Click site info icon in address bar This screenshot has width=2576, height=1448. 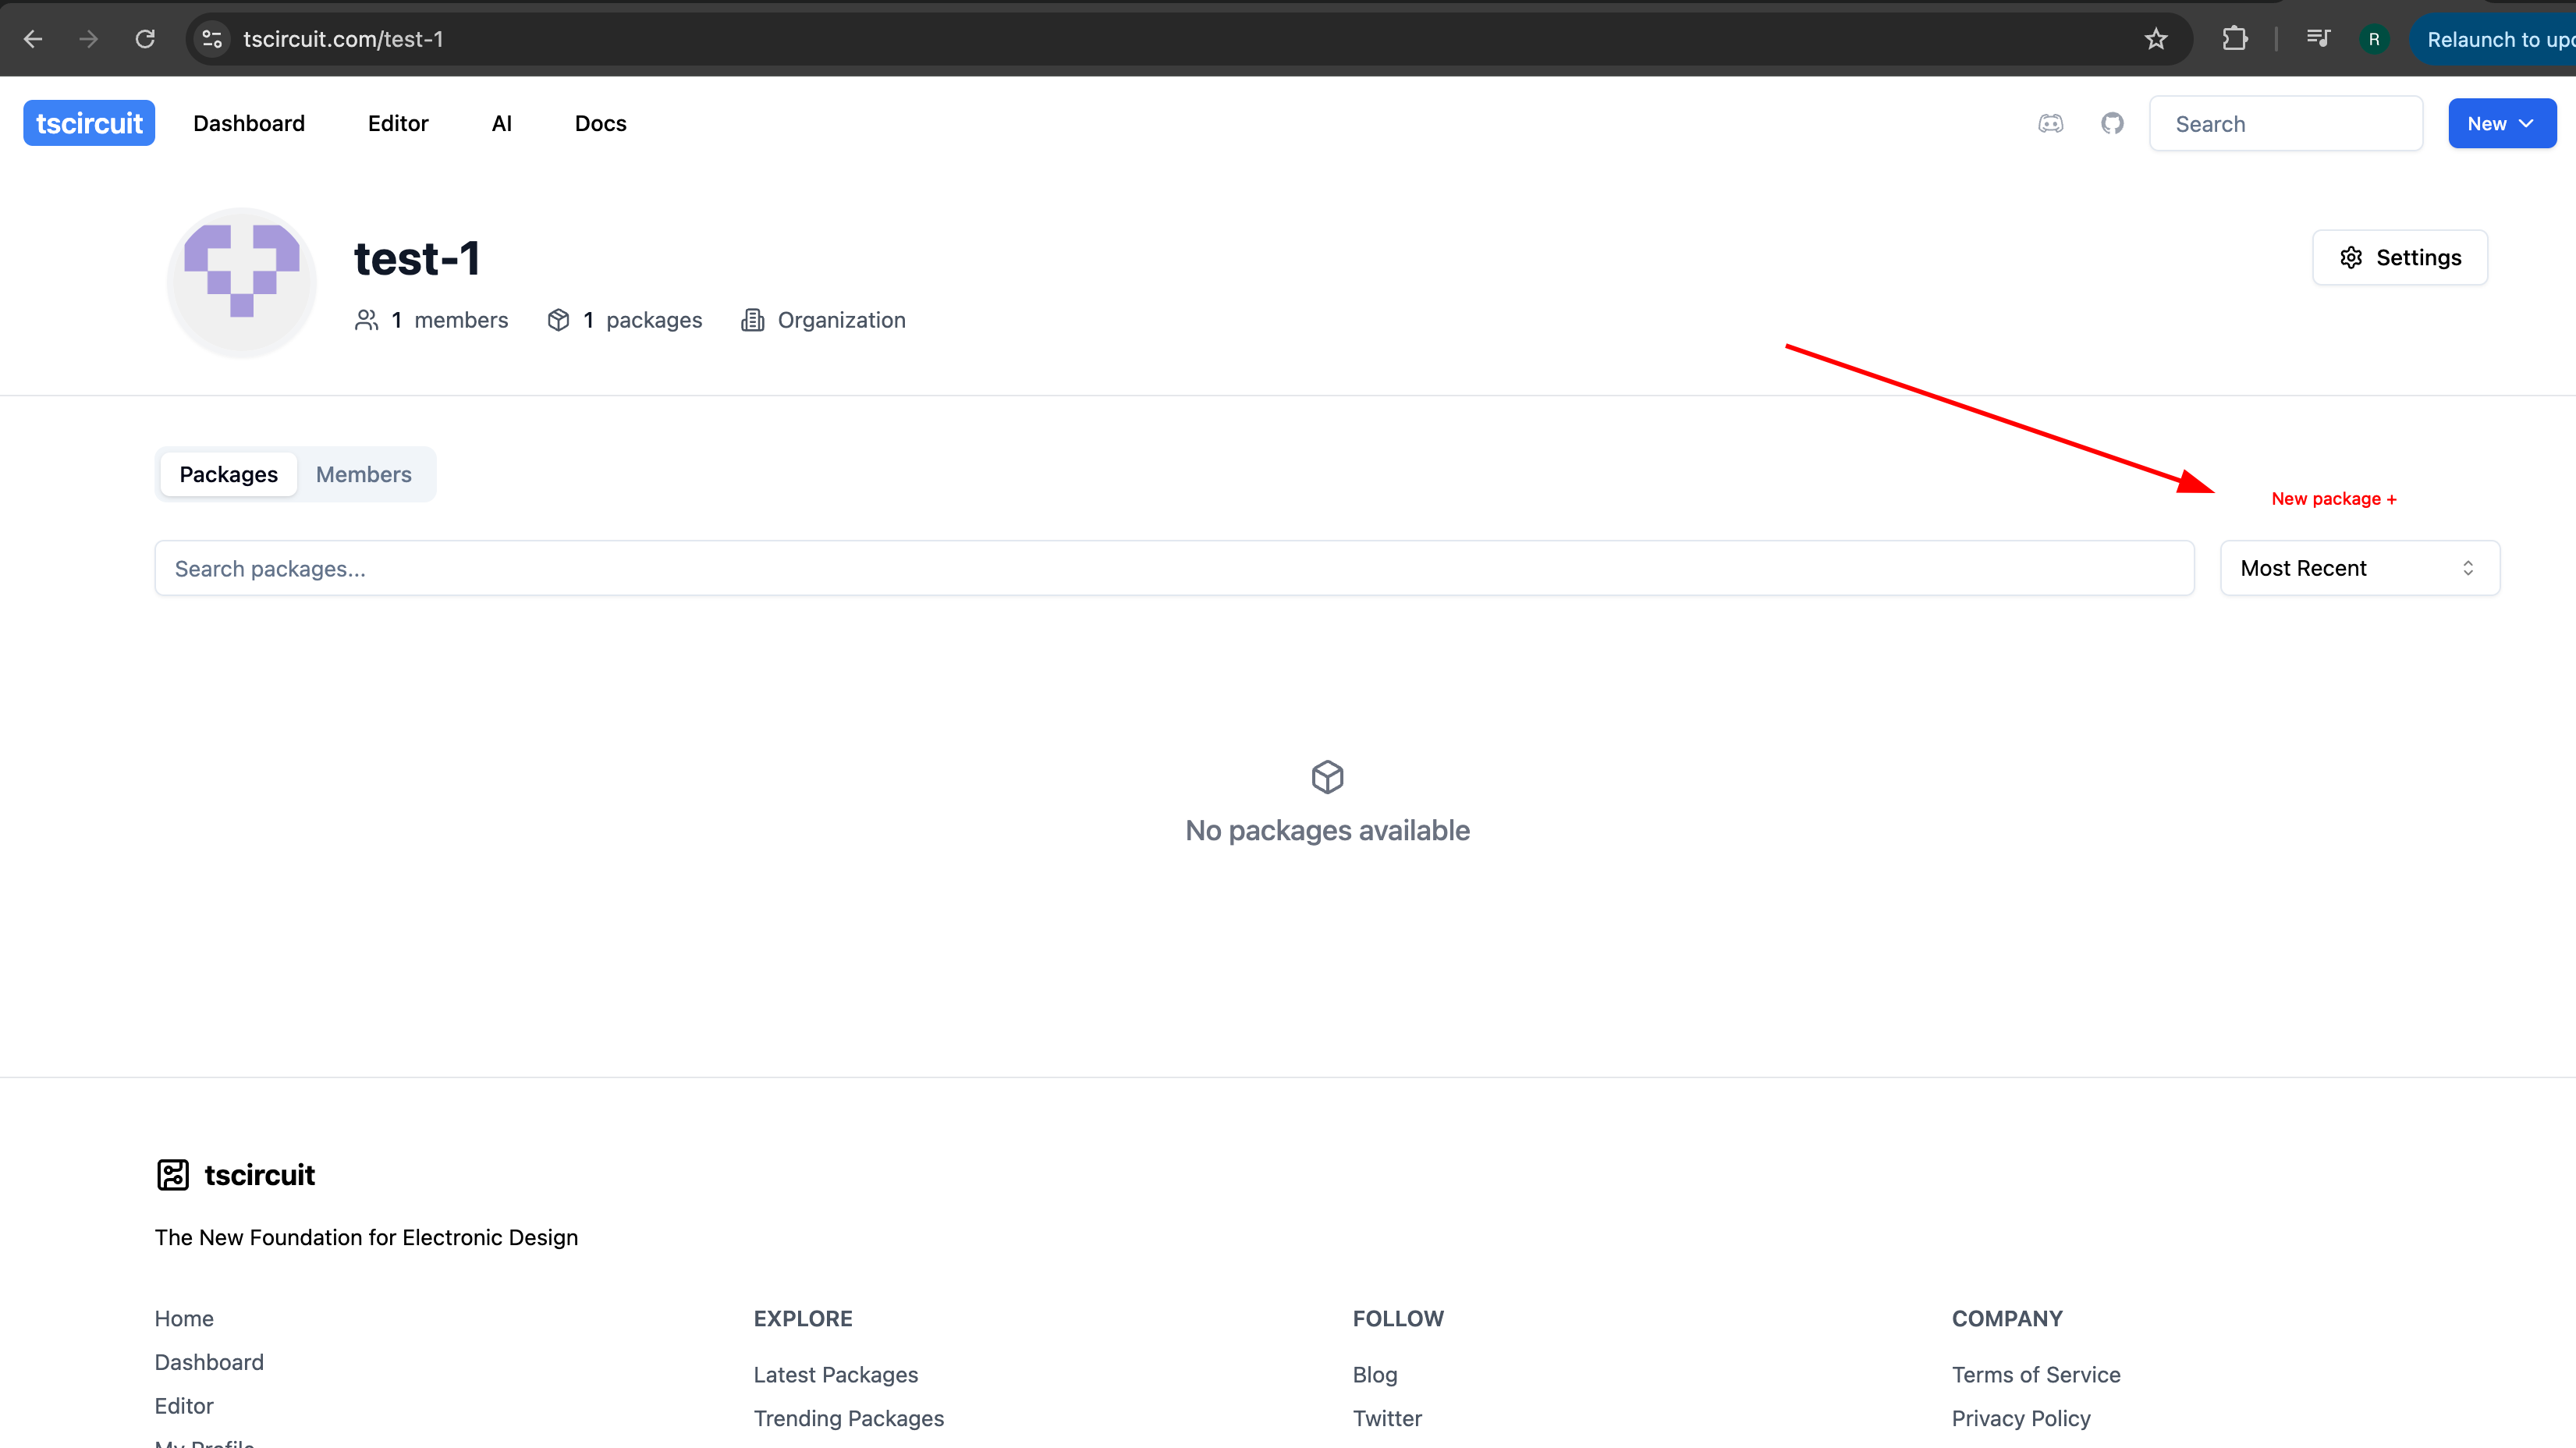click(x=212, y=39)
